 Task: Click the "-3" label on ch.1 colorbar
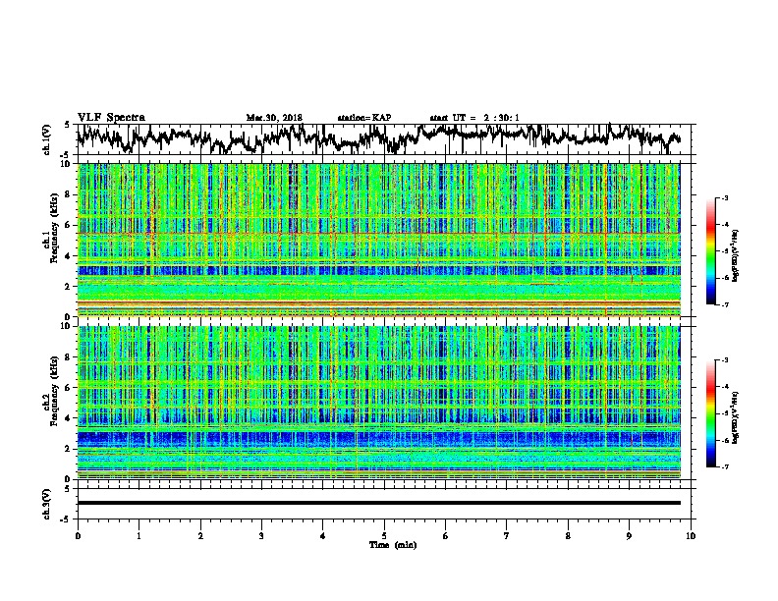[725, 197]
